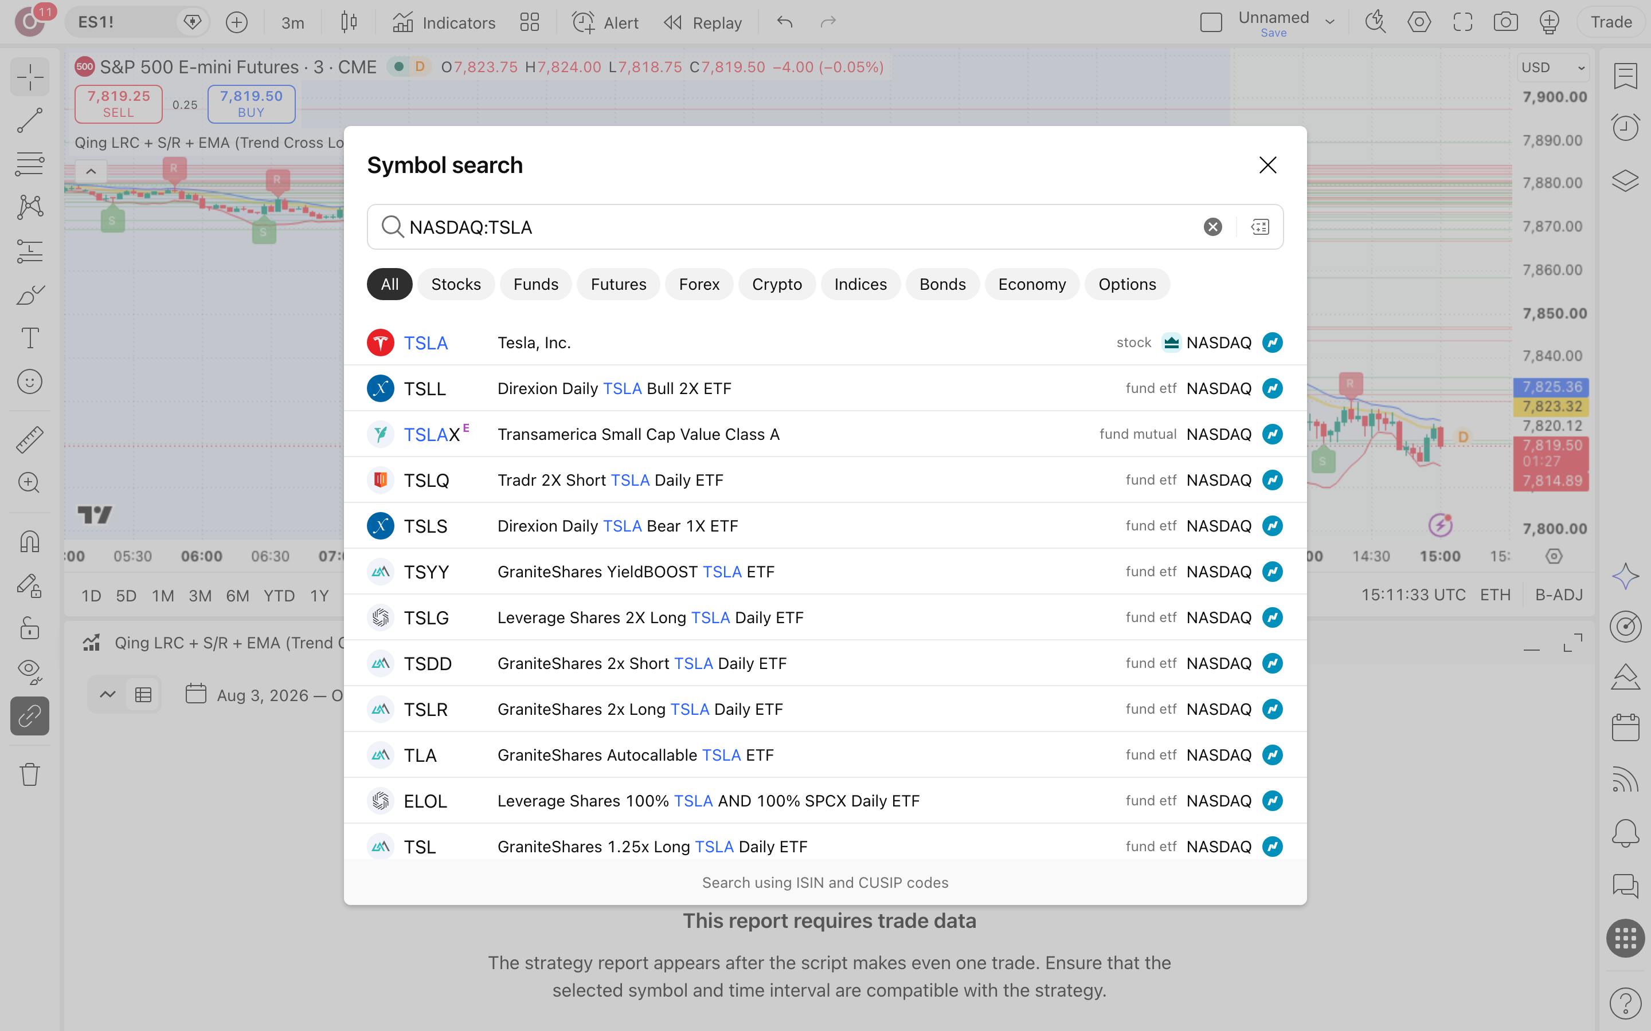1651x1031 pixels.
Task: Filter results by Economy
Action: (x=1031, y=284)
